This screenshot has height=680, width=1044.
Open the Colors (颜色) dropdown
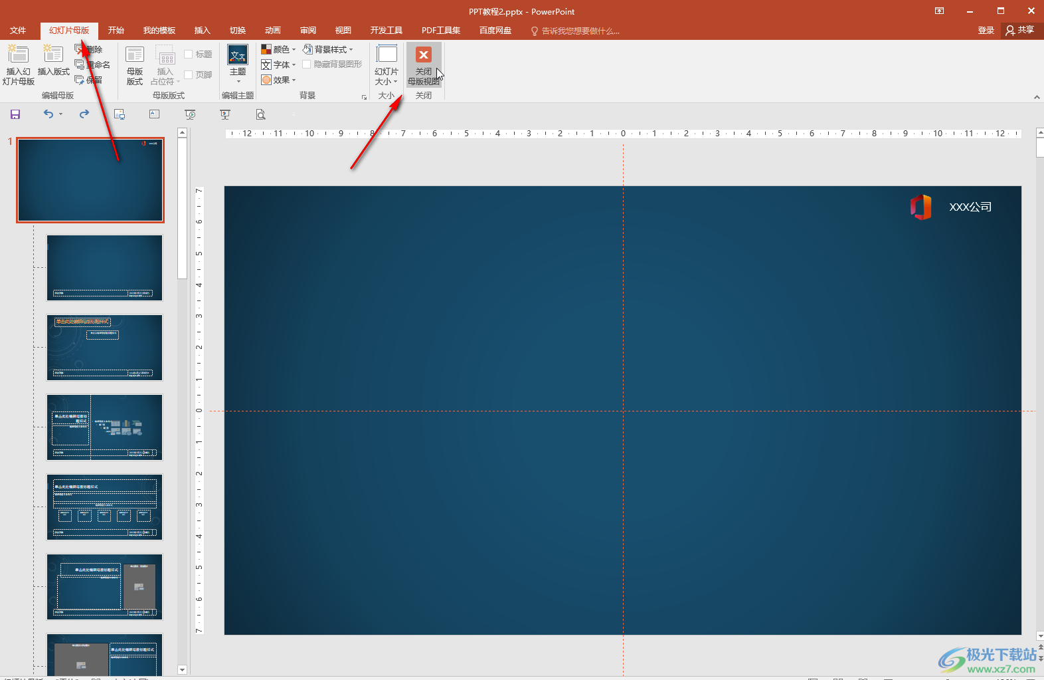(x=278, y=49)
